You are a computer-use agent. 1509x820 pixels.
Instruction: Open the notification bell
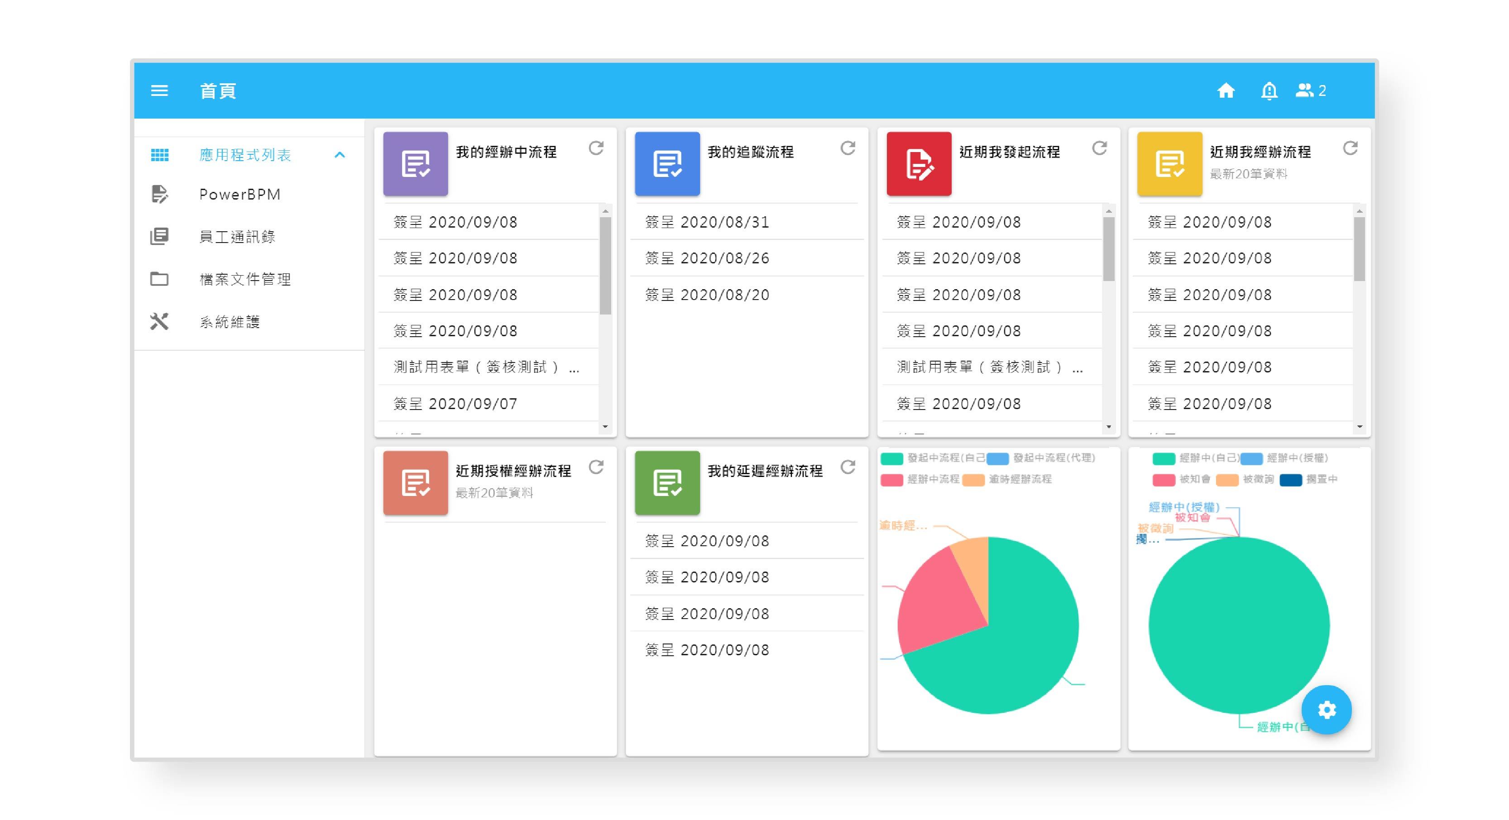pyautogui.click(x=1269, y=91)
